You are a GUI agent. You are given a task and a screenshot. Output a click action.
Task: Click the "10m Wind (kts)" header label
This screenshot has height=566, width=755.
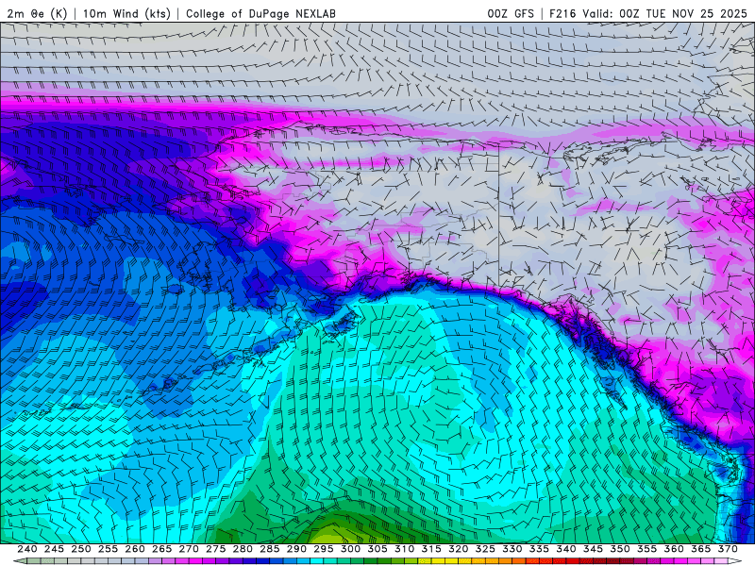point(126,13)
